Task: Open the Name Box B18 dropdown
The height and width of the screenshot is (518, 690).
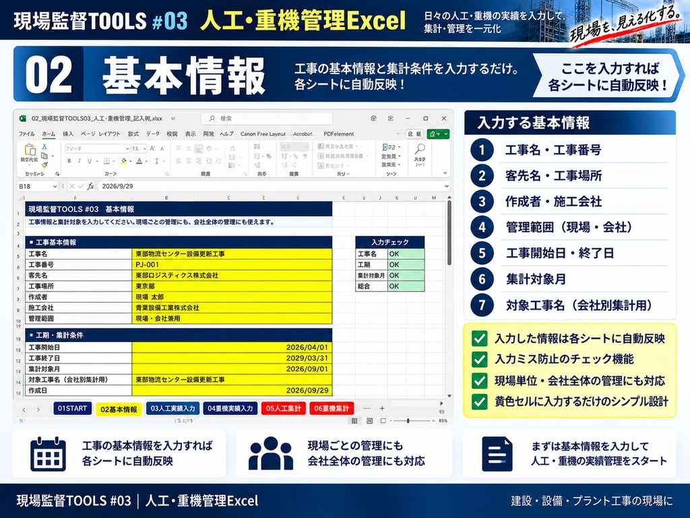Action: [55, 186]
